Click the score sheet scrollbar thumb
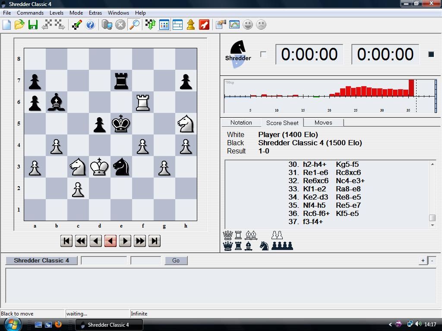This screenshot has height=331, width=442. (x=432, y=218)
